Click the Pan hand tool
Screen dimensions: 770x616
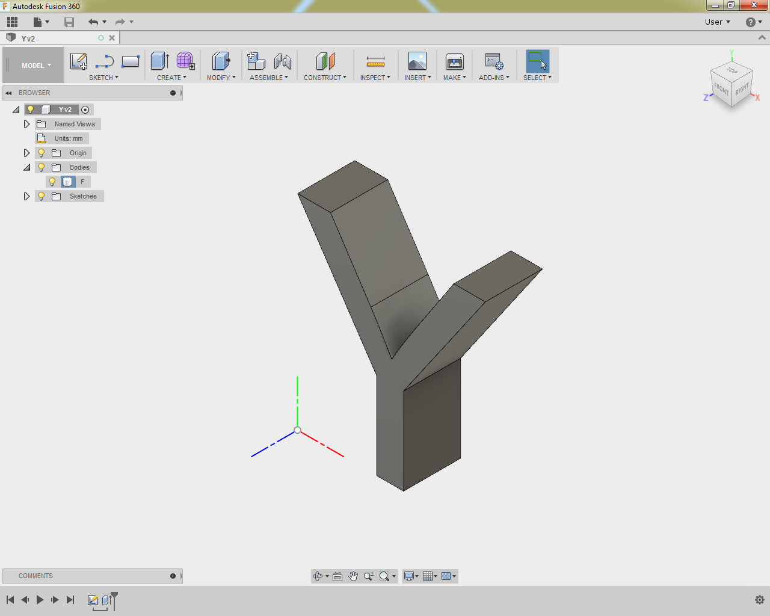(353, 576)
